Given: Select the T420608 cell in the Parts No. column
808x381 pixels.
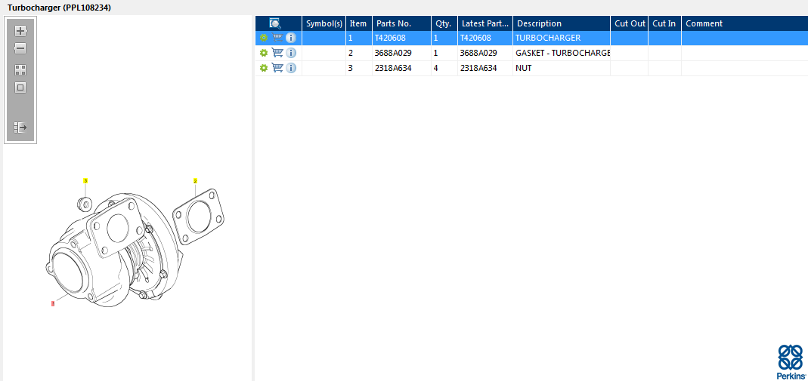Looking at the screenshot, I should coord(402,38).
